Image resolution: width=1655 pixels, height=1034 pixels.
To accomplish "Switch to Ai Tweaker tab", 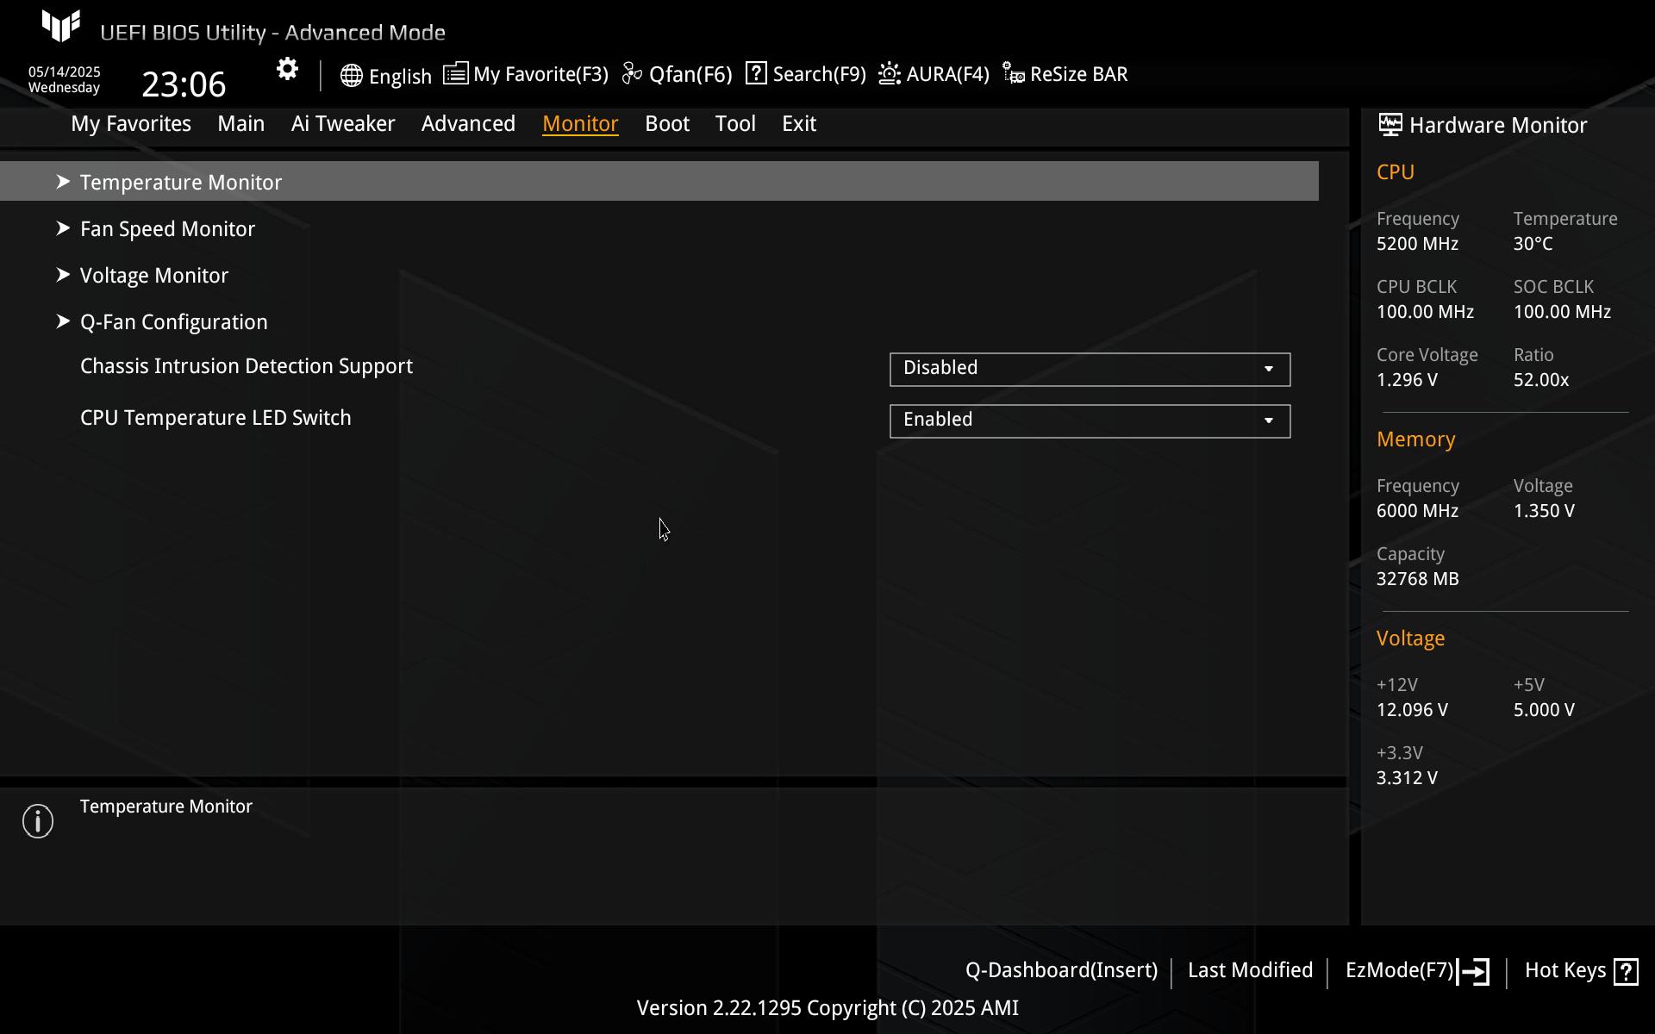I will (x=343, y=123).
